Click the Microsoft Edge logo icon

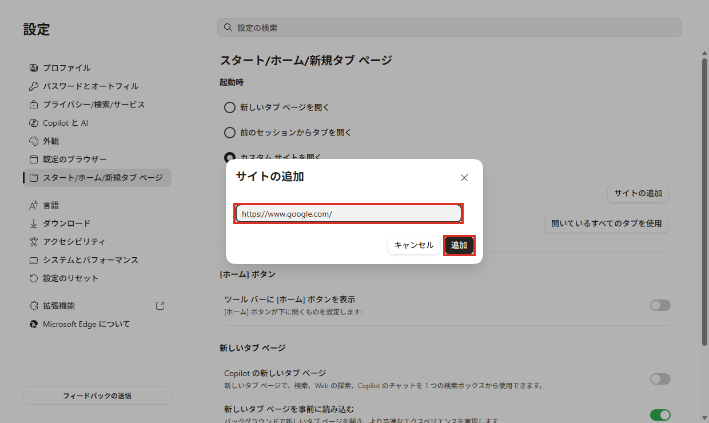33,324
